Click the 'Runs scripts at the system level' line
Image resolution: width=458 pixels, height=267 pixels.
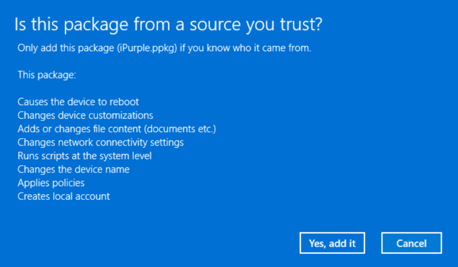pos(85,156)
